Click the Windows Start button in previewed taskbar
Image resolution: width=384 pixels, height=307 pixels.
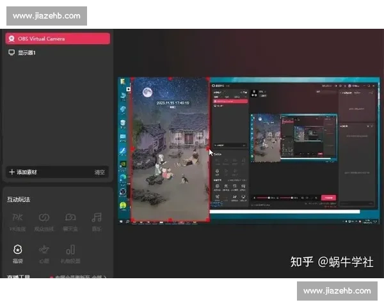[x=121, y=221]
